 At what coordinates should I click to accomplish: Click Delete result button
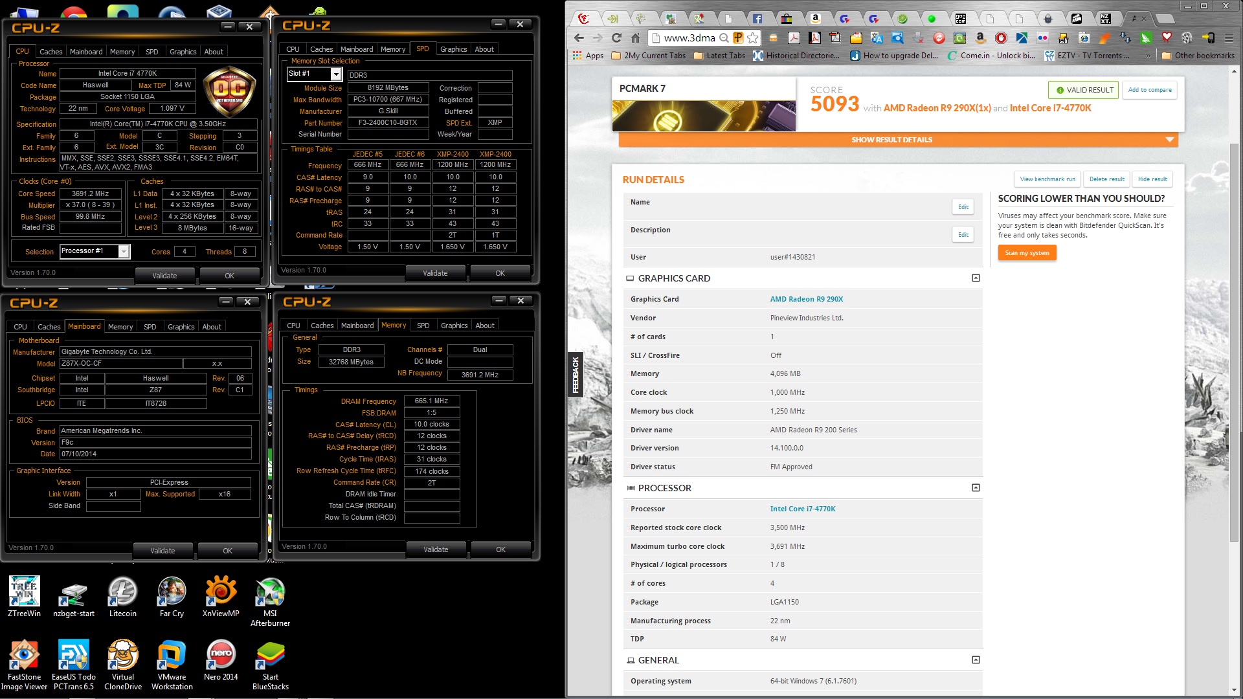(1106, 179)
